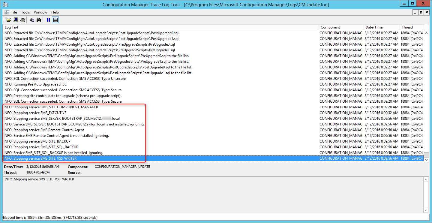Select row 'Adding ...PostUpgrade0.sql to the file list'
Screen dimensions: 432x223
[x=213, y=67]
